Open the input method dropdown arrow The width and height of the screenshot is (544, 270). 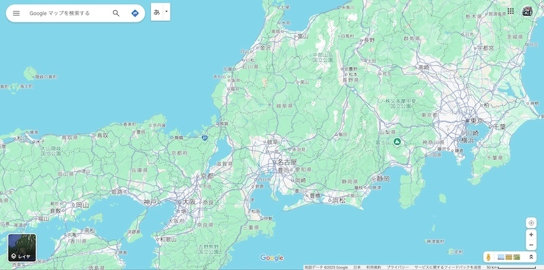click(167, 12)
